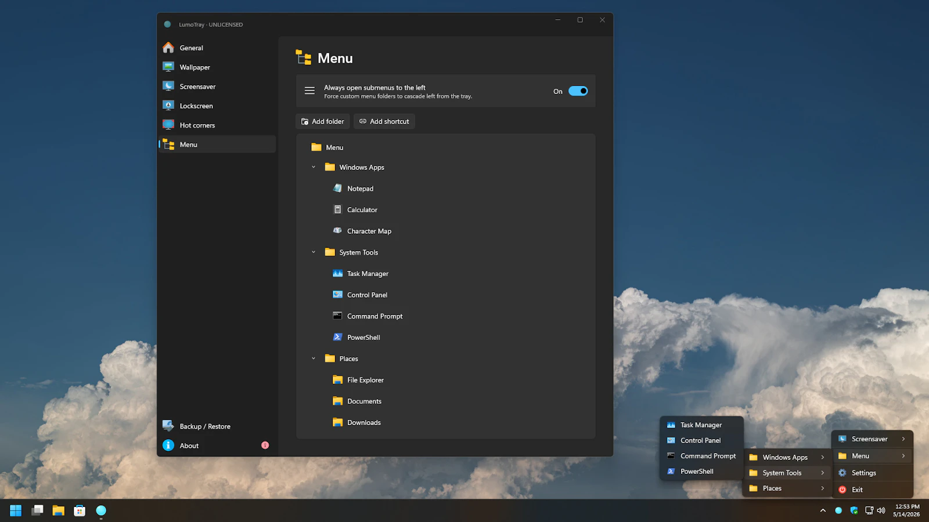This screenshot has width=929, height=522.
Task: Click the LumoTray taskbar icon
Action: pos(101,510)
